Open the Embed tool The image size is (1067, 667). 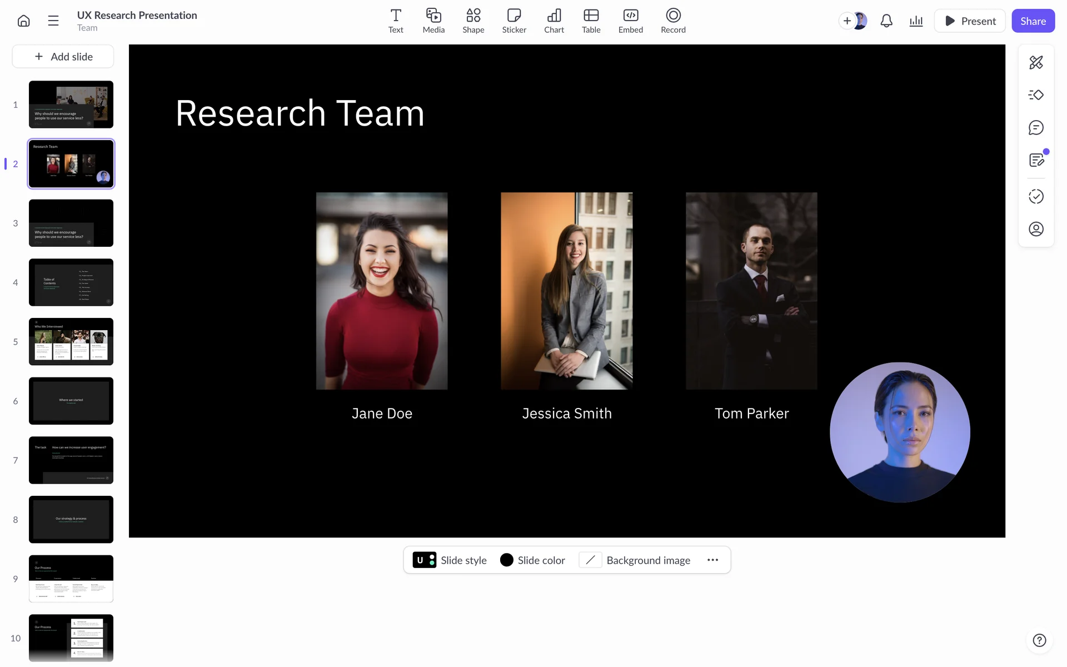[x=630, y=21]
